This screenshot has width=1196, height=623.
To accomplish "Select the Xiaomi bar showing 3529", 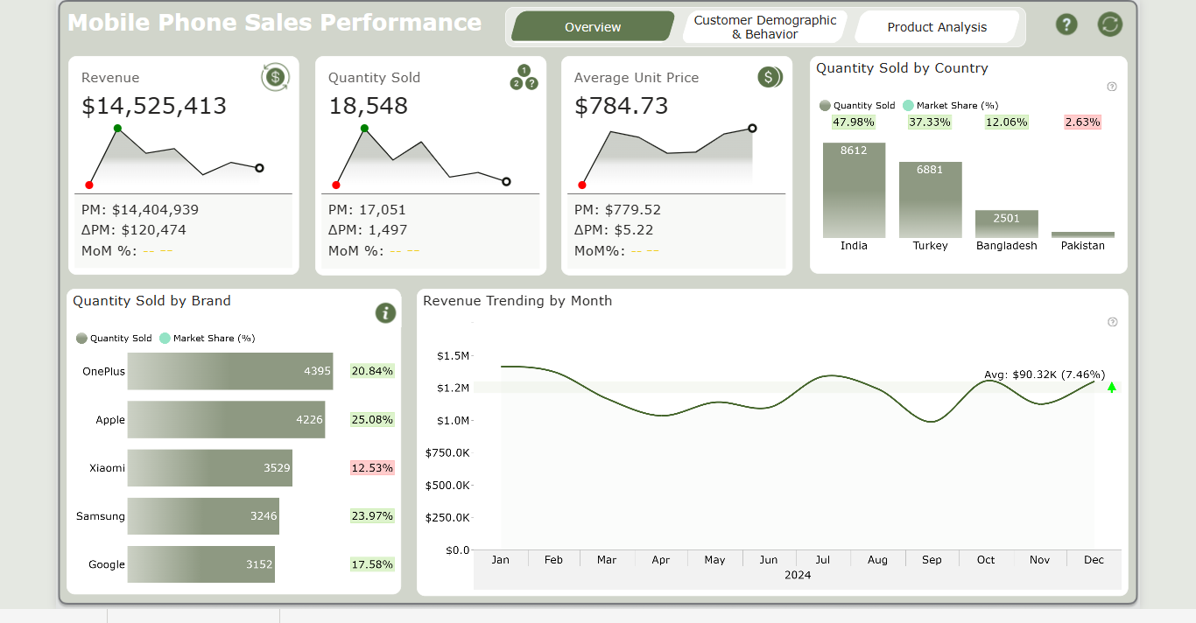I will [210, 468].
